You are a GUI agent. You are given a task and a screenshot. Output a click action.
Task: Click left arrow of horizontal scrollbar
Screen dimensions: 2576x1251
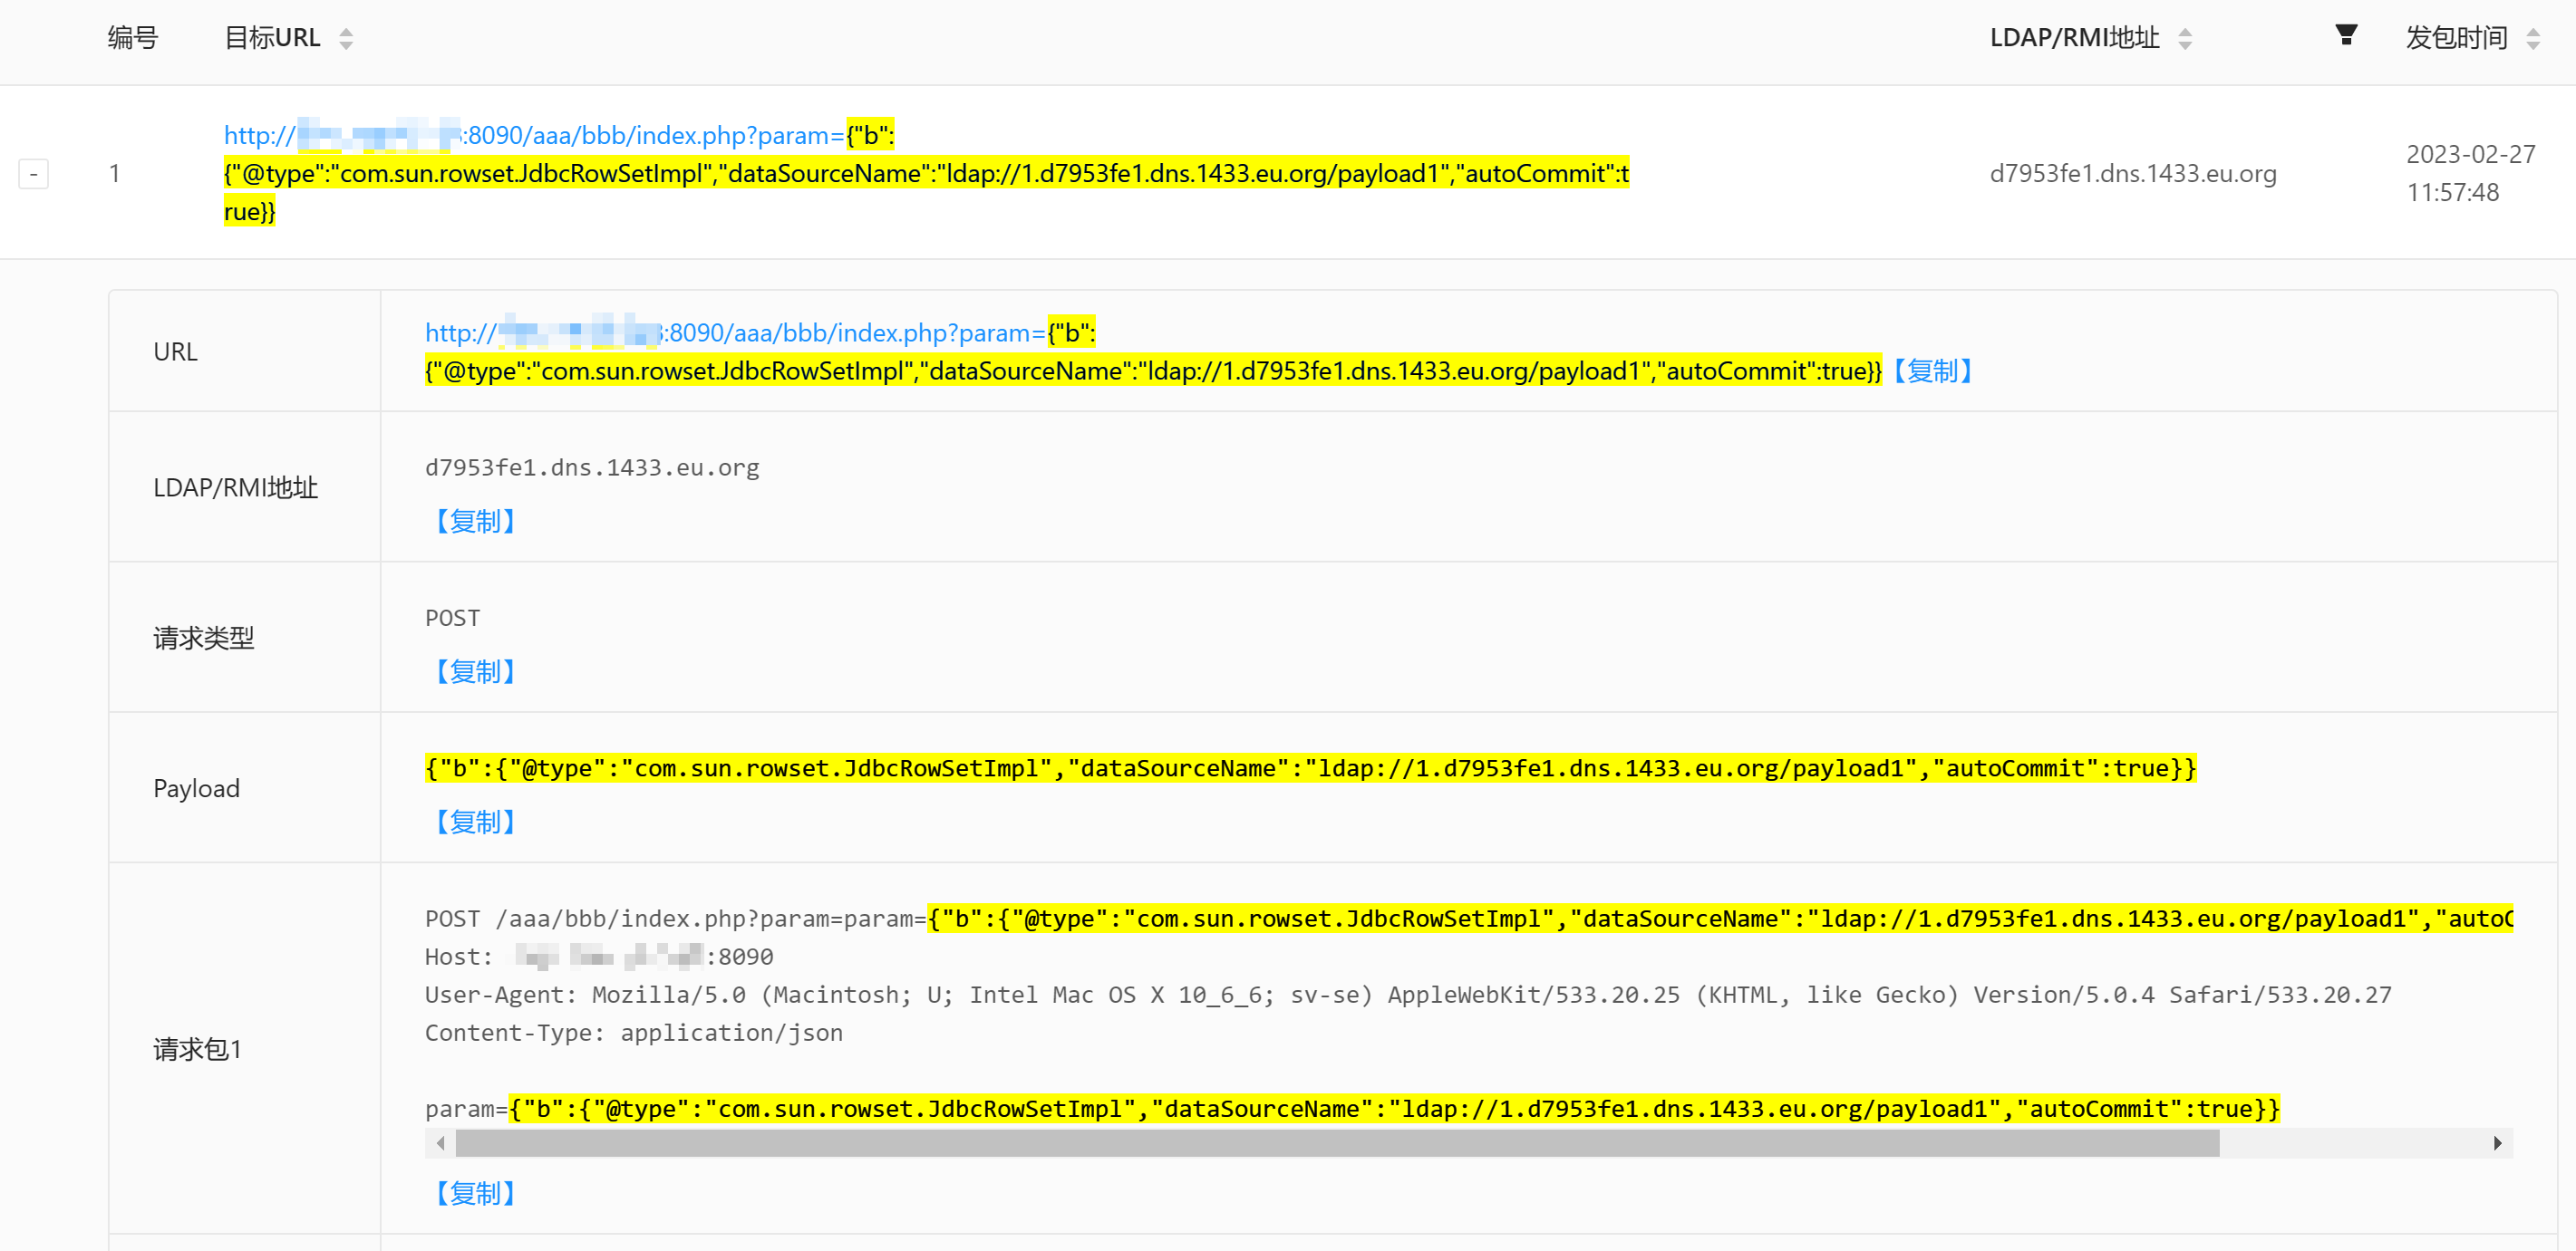tap(440, 1143)
